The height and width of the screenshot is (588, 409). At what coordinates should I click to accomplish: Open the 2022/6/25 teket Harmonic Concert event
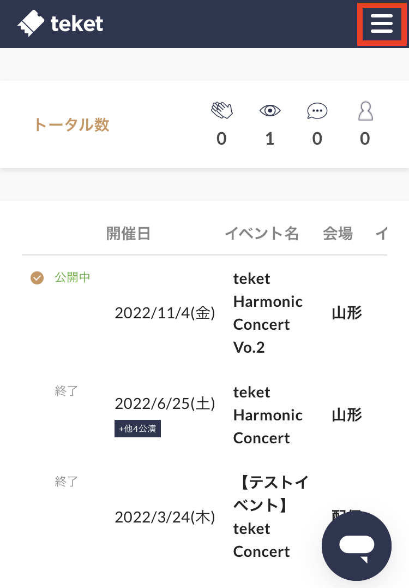(x=268, y=415)
